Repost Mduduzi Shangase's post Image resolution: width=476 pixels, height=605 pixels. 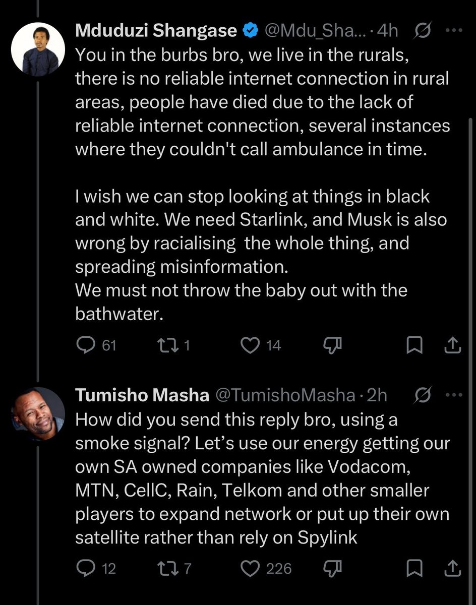point(166,345)
